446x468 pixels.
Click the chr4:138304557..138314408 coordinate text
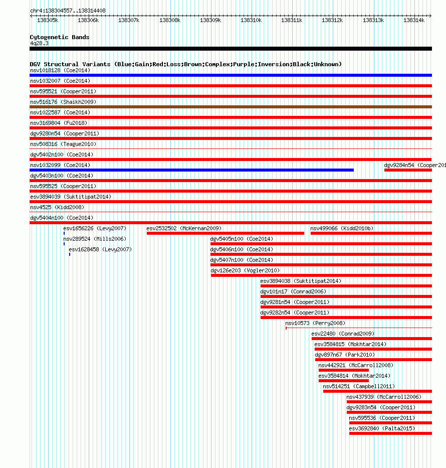click(68, 11)
